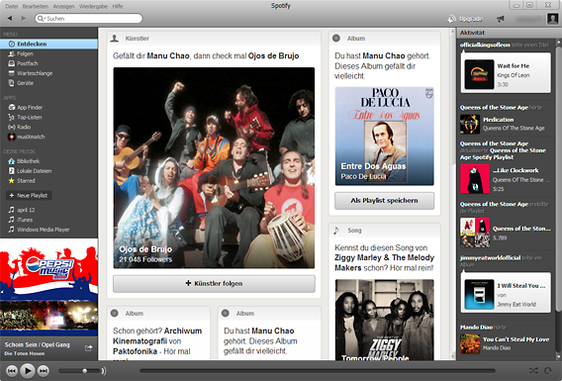562x381 pixels.
Task: Open the Anzeigen menu
Action: tap(63, 6)
